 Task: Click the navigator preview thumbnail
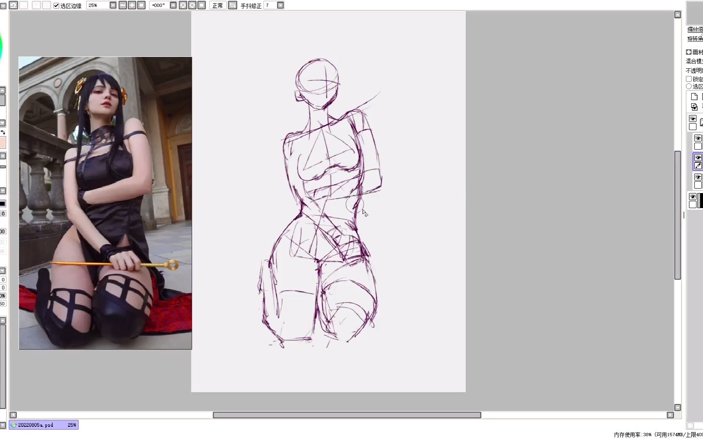coord(695,13)
